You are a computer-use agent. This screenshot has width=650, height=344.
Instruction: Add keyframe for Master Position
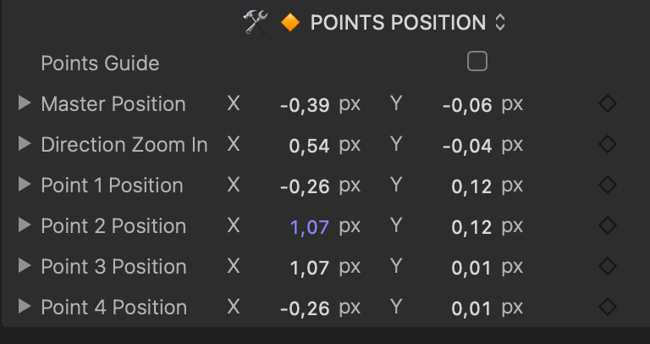(607, 104)
